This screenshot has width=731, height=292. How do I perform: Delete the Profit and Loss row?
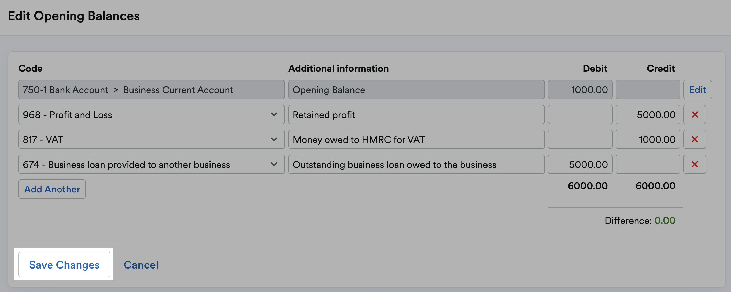(694, 114)
